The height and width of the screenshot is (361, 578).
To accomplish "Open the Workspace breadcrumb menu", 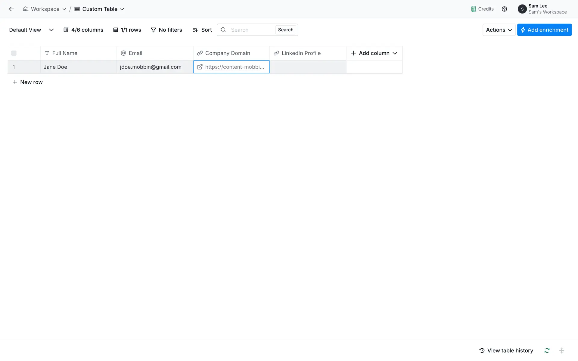I will click(x=45, y=9).
